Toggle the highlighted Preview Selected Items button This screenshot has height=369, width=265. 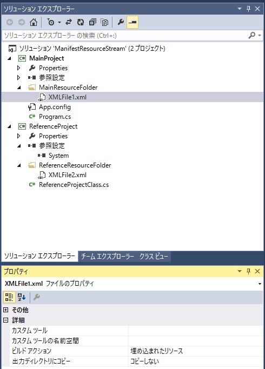(132, 22)
